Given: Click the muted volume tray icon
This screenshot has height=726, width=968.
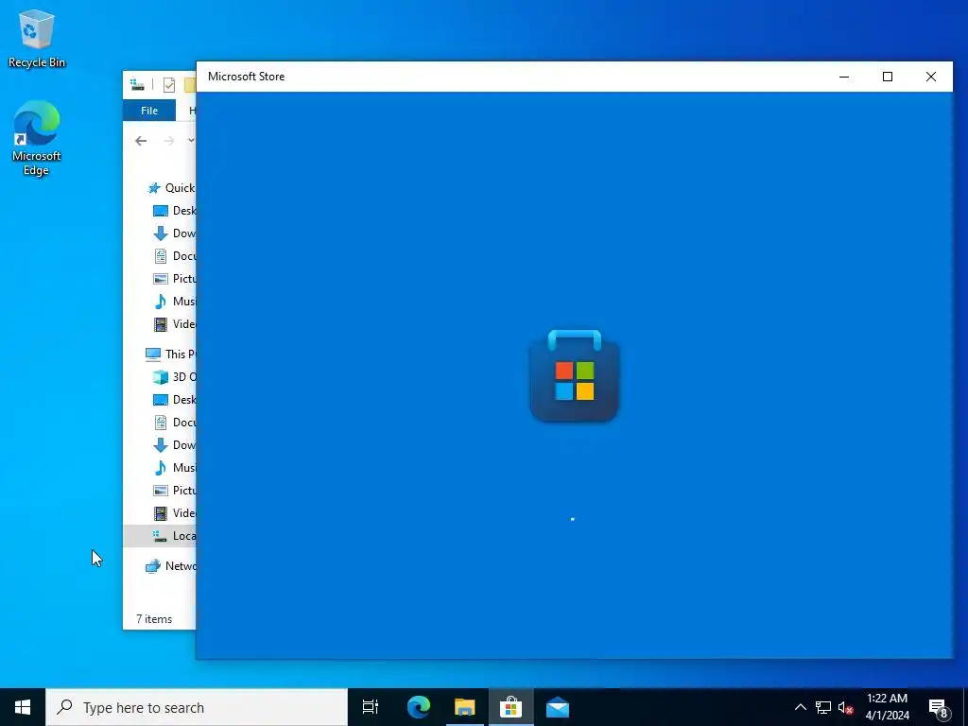Looking at the screenshot, I should pos(845,707).
